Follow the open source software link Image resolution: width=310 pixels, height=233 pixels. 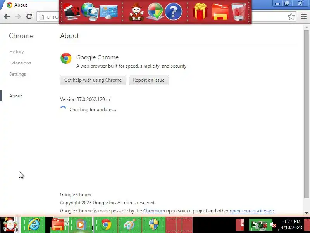click(251, 211)
